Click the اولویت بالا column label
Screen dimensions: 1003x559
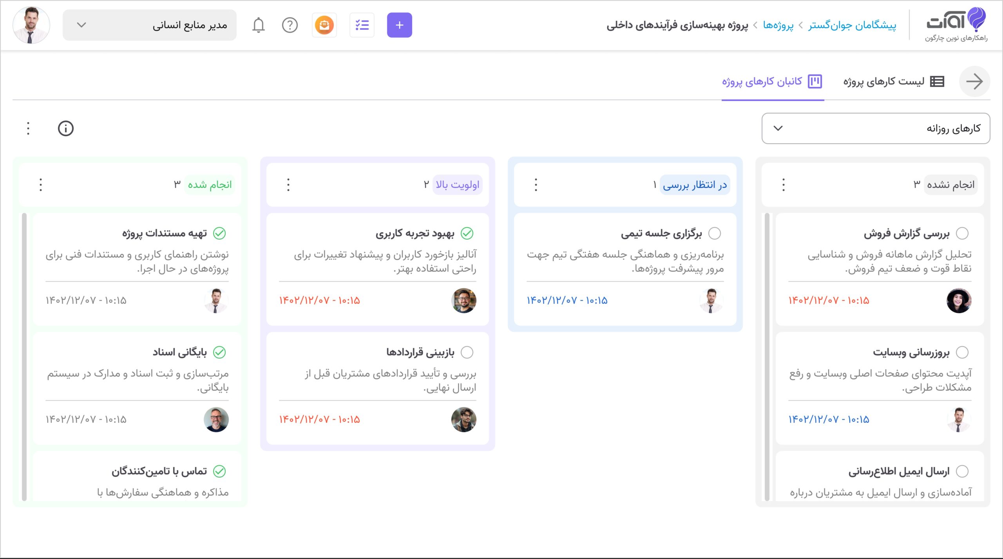tap(457, 185)
